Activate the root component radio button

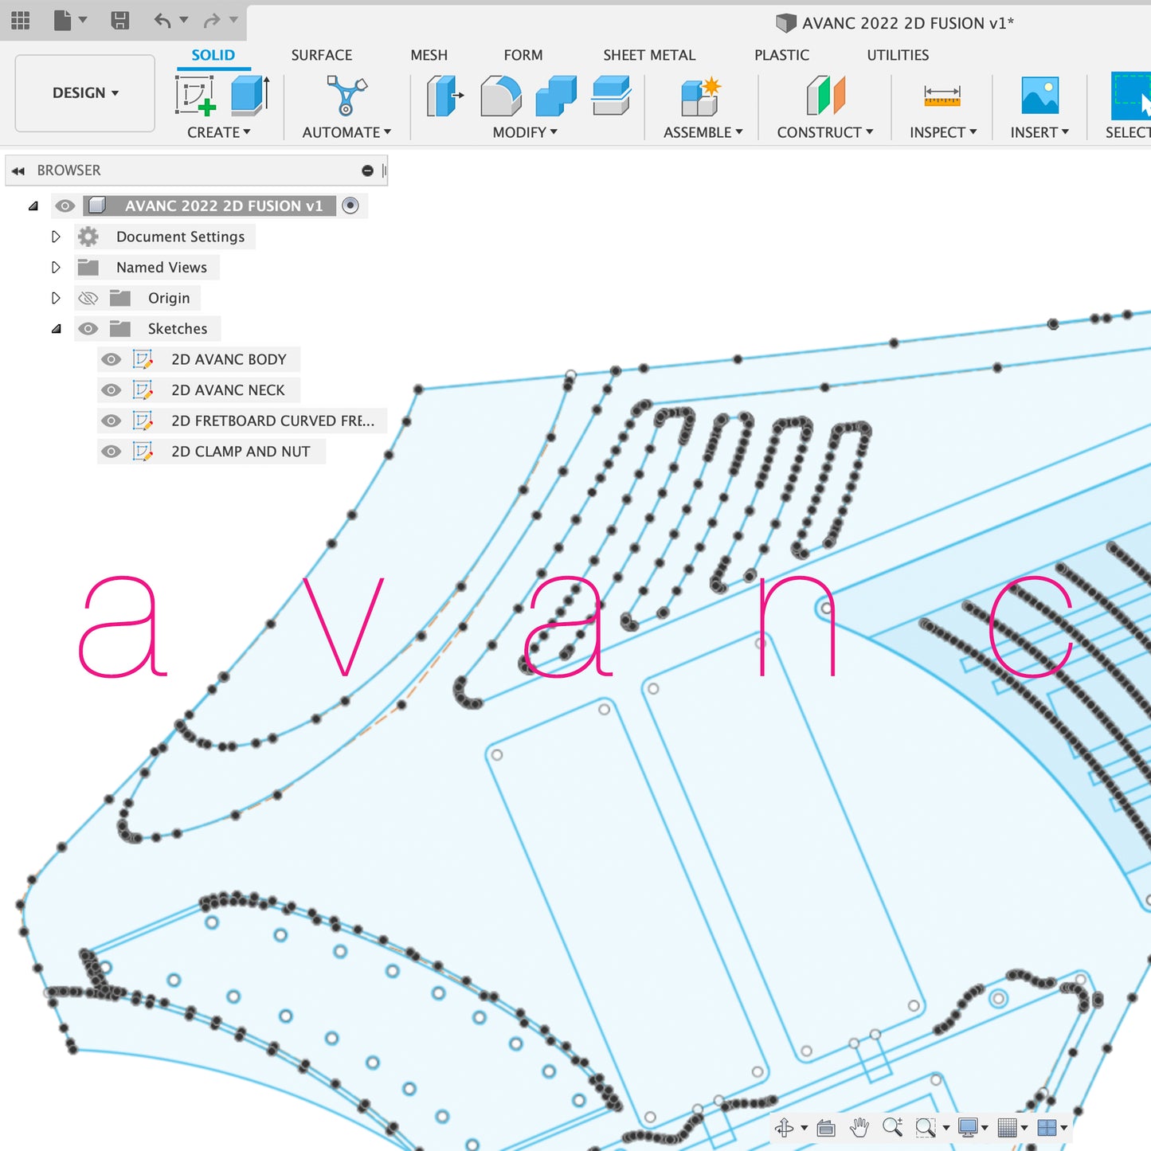(350, 206)
